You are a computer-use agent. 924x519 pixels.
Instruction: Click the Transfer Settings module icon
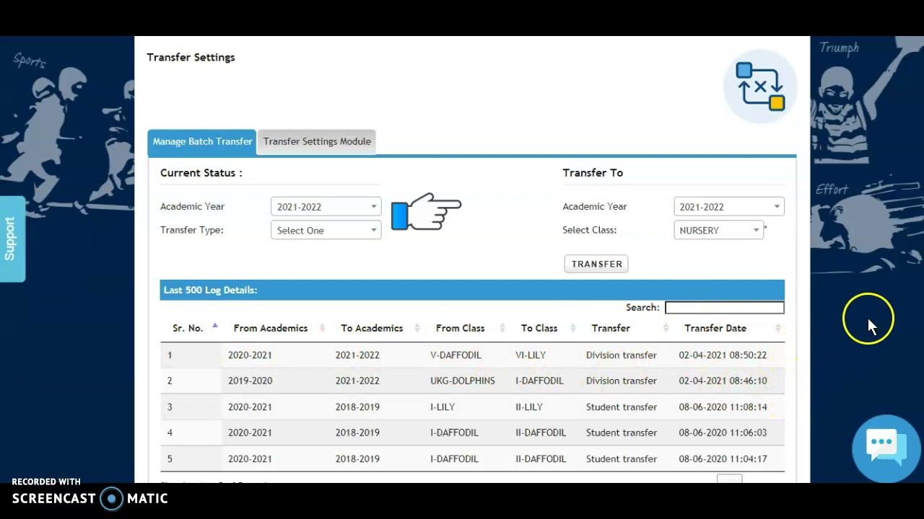(760, 86)
